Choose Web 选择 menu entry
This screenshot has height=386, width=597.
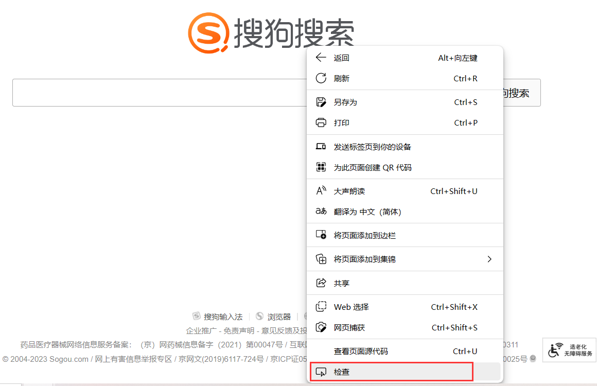(x=405, y=306)
